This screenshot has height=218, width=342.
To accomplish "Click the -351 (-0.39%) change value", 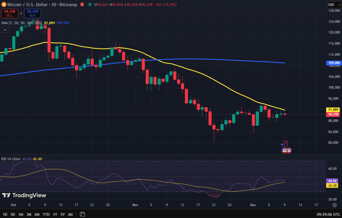I will [165, 5].
